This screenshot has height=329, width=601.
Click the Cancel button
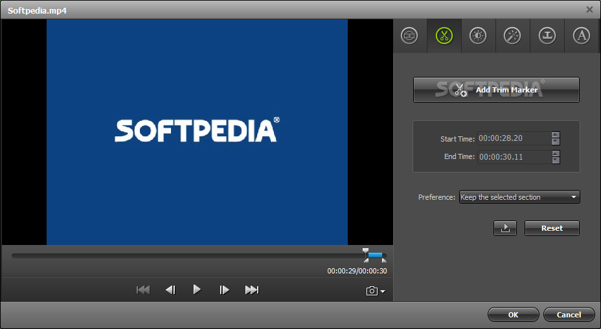coord(569,315)
